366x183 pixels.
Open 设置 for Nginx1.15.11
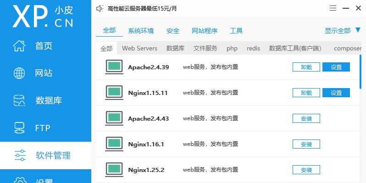pos(336,93)
